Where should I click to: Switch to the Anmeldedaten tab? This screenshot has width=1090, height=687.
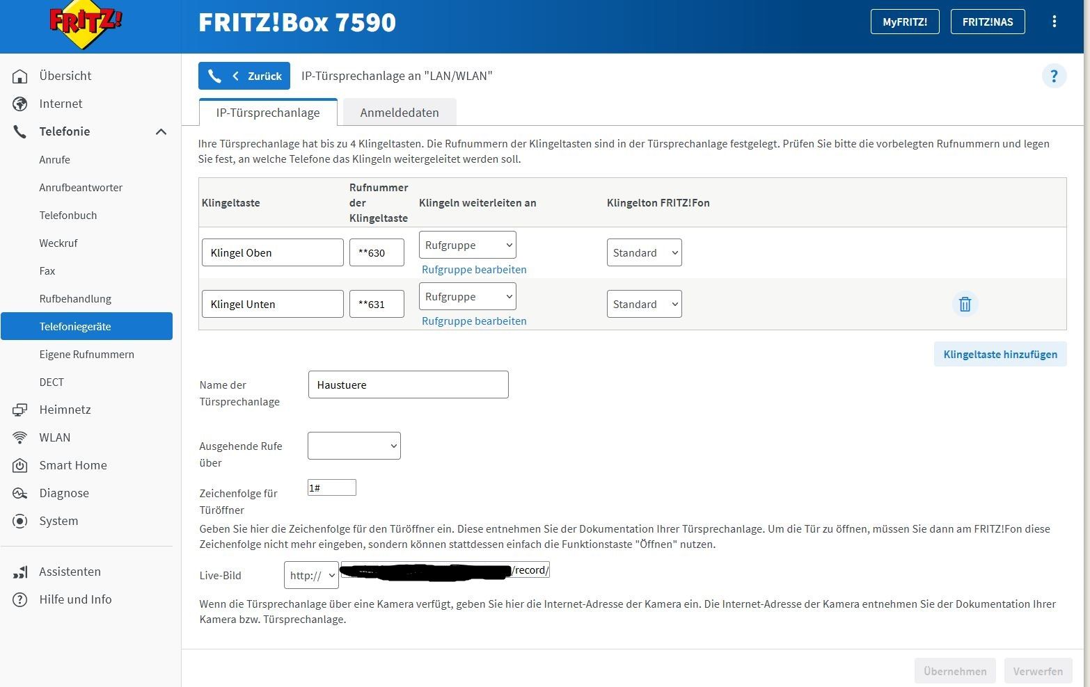[x=400, y=113]
